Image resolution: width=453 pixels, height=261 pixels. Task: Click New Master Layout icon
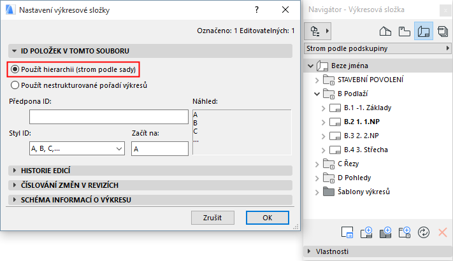click(385, 232)
